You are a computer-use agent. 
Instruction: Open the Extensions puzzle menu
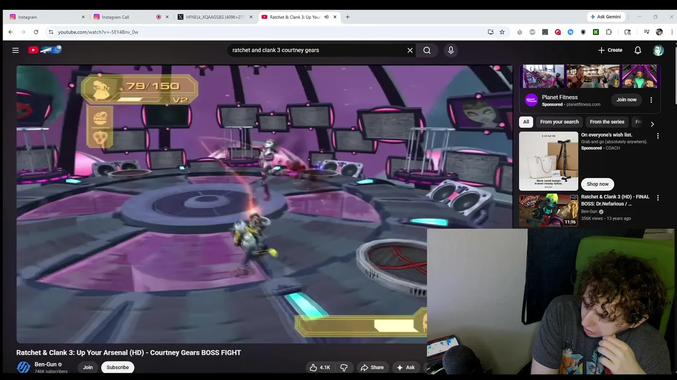coord(609,32)
